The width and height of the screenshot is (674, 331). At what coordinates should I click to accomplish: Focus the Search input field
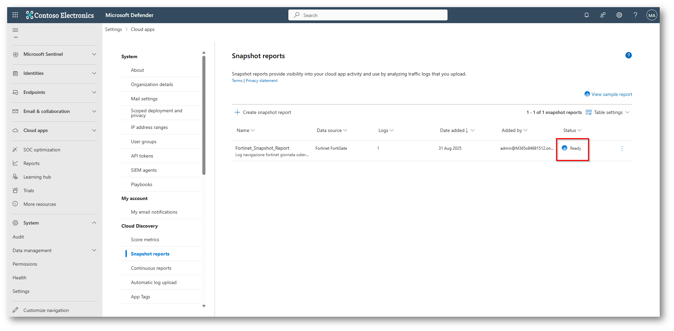(x=368, y=15)
